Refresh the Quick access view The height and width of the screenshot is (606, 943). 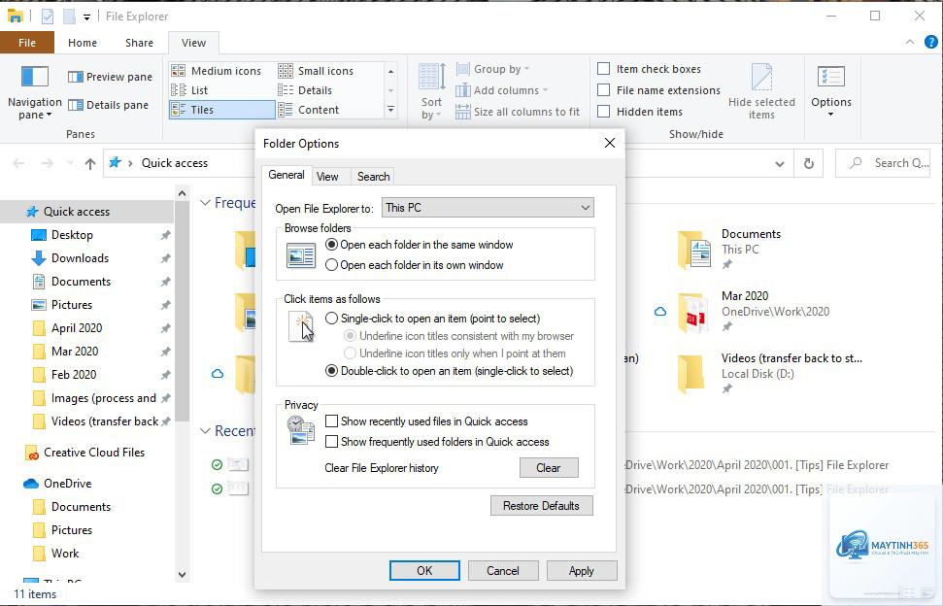(x=809, y=163)
